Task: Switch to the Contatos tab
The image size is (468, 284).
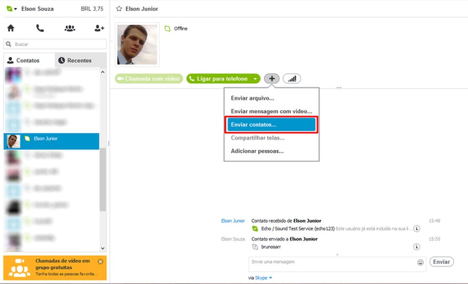Action: coord(28,60)
